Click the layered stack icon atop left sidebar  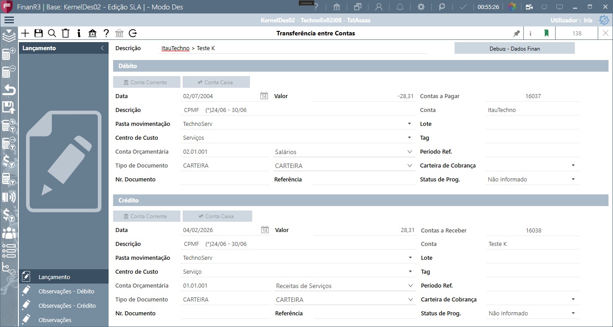[9, 36]
